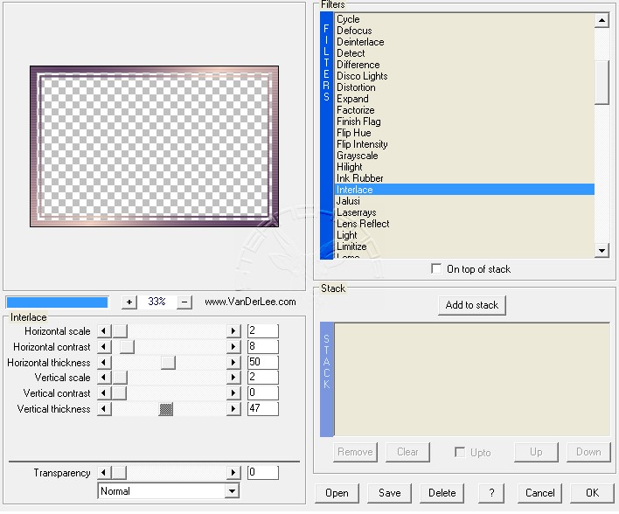Click the zoom out minus button

[x=184, y=302]
